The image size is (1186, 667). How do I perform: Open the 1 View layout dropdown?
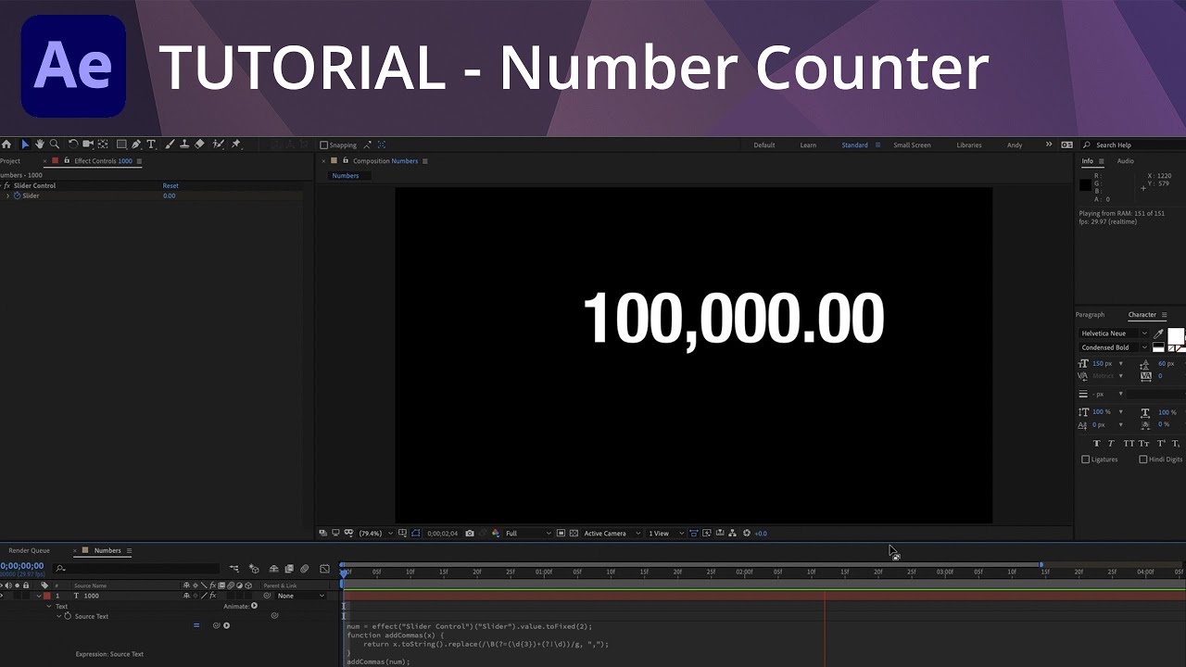666,534
